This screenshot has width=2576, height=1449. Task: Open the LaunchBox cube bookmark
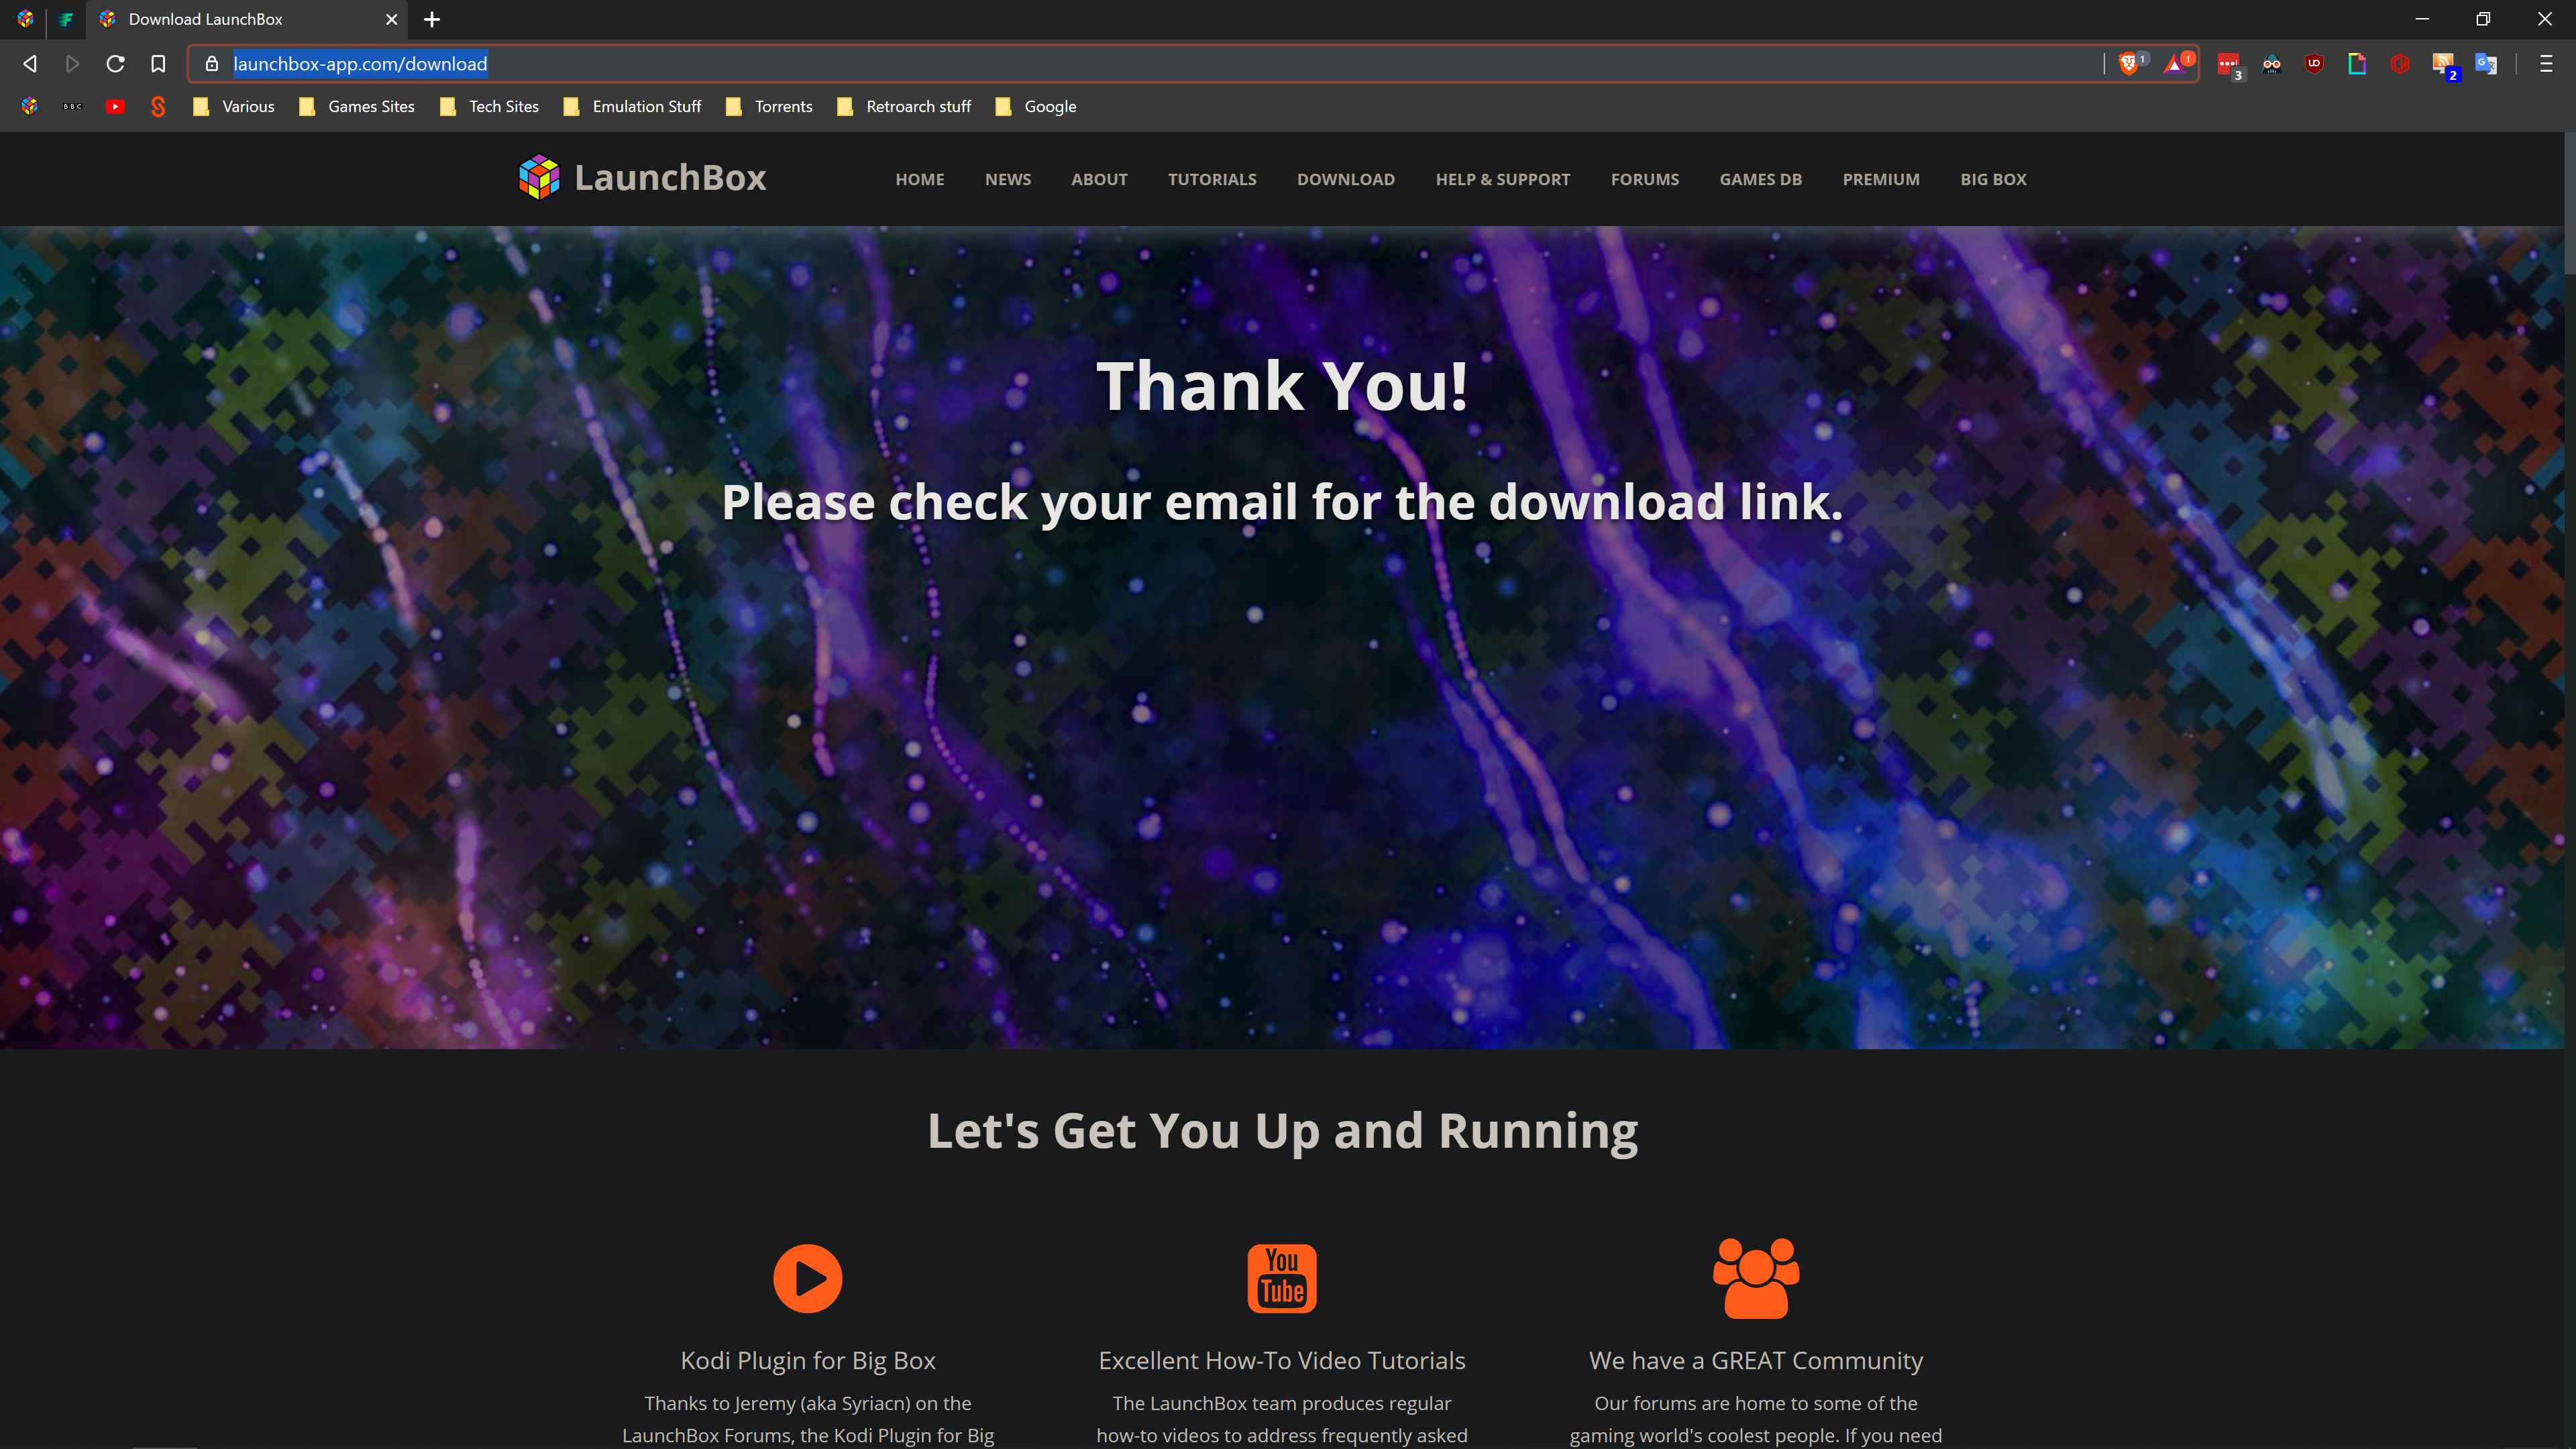30,106
